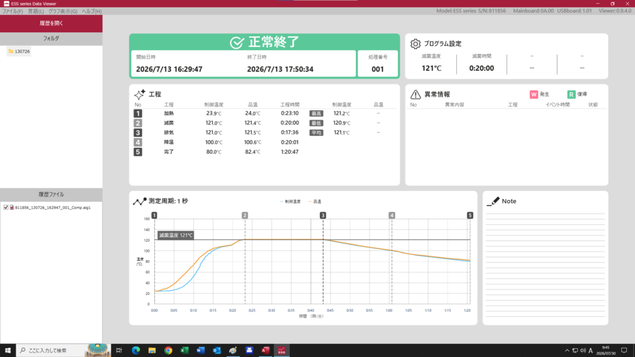Click the 加熱 process row name
This screenshot has height=357, width=635.
(x=169, y=114)
